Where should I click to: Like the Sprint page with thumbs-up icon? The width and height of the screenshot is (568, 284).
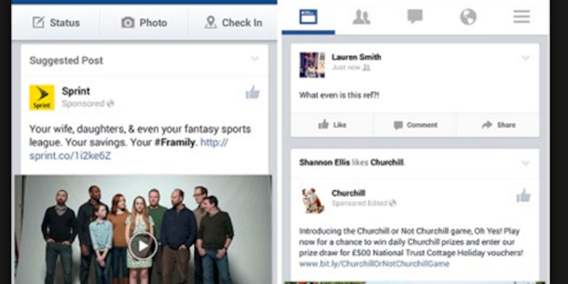253,92
